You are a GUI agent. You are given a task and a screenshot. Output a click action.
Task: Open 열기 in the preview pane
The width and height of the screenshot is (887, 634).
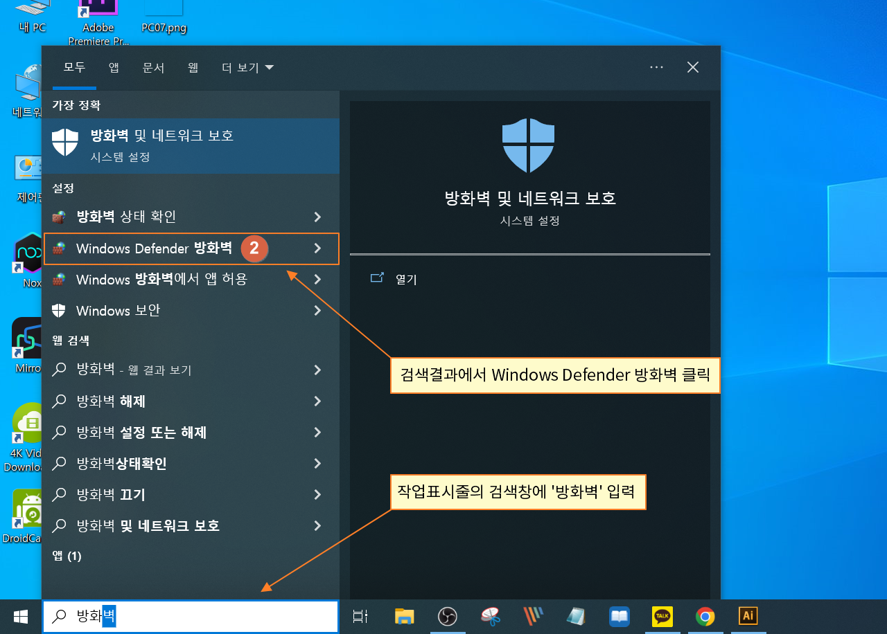coord(406,279)
